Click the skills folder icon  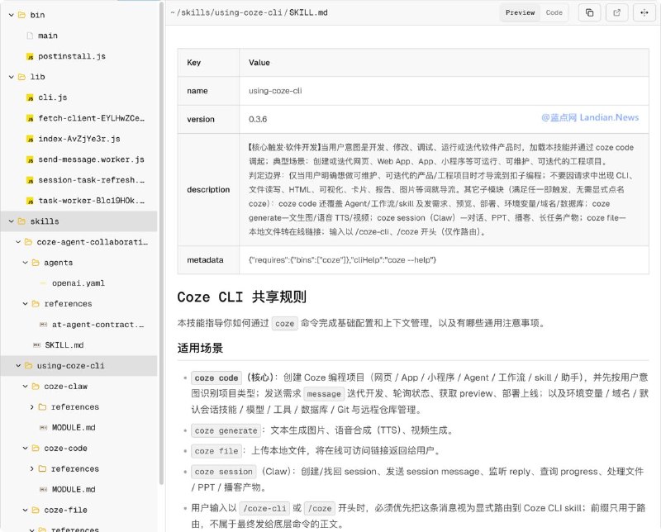point(22,221)
